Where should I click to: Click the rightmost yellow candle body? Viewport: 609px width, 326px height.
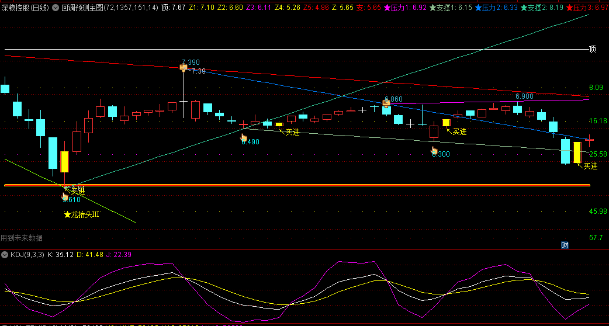tap(577, 152)
